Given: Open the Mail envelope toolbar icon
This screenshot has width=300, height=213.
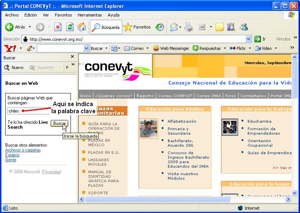Looking at the screenshot, I should [x=174, y=27].
